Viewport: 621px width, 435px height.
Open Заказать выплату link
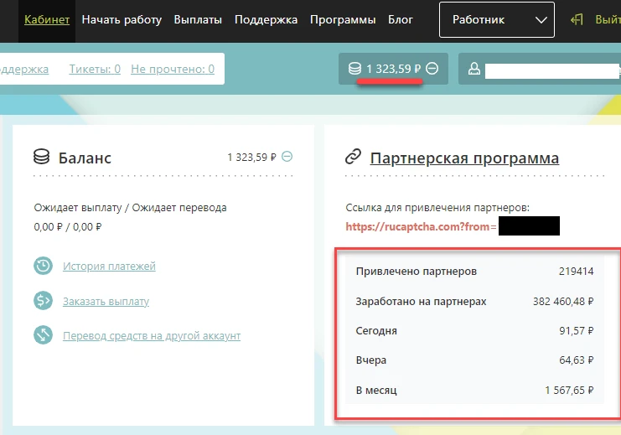[106, 302]
